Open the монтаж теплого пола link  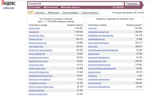pos(38,94)
